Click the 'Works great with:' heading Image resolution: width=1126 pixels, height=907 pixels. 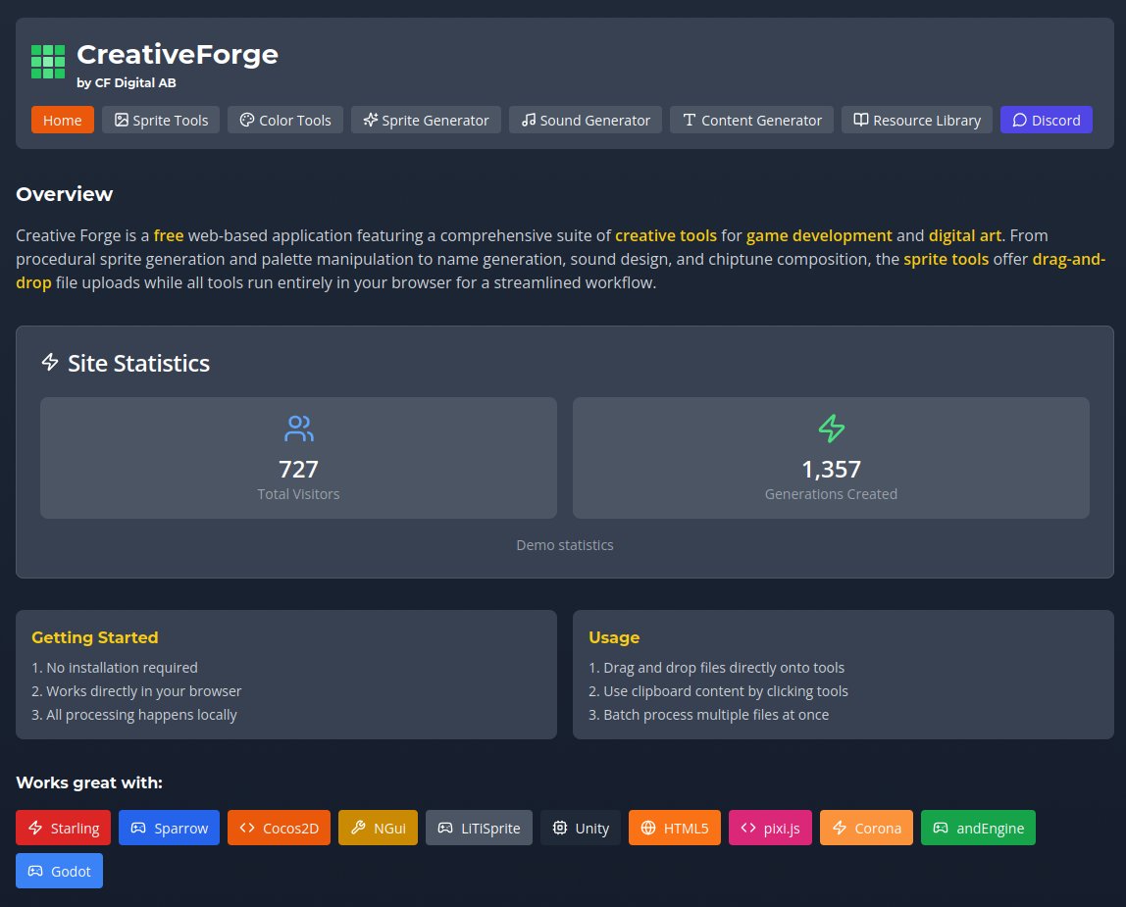pos(89,782)
